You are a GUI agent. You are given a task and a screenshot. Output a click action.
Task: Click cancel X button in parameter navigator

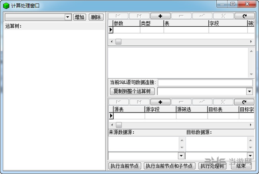click(x=223, y=16)
